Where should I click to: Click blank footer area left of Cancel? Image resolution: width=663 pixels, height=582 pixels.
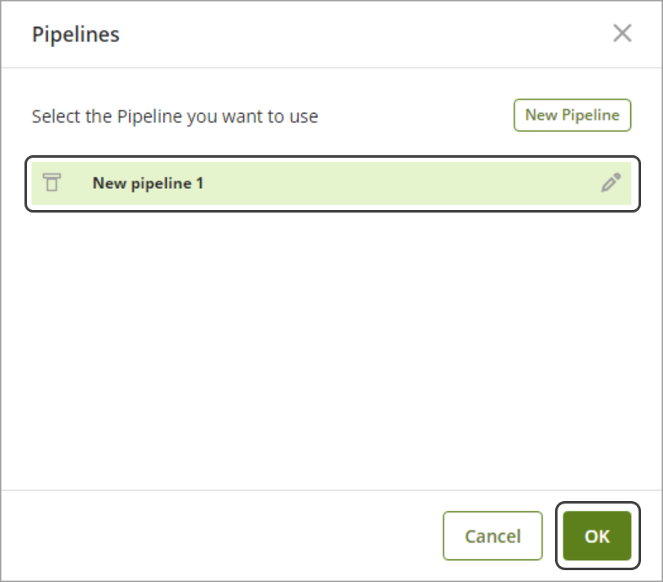coord(219,536)
